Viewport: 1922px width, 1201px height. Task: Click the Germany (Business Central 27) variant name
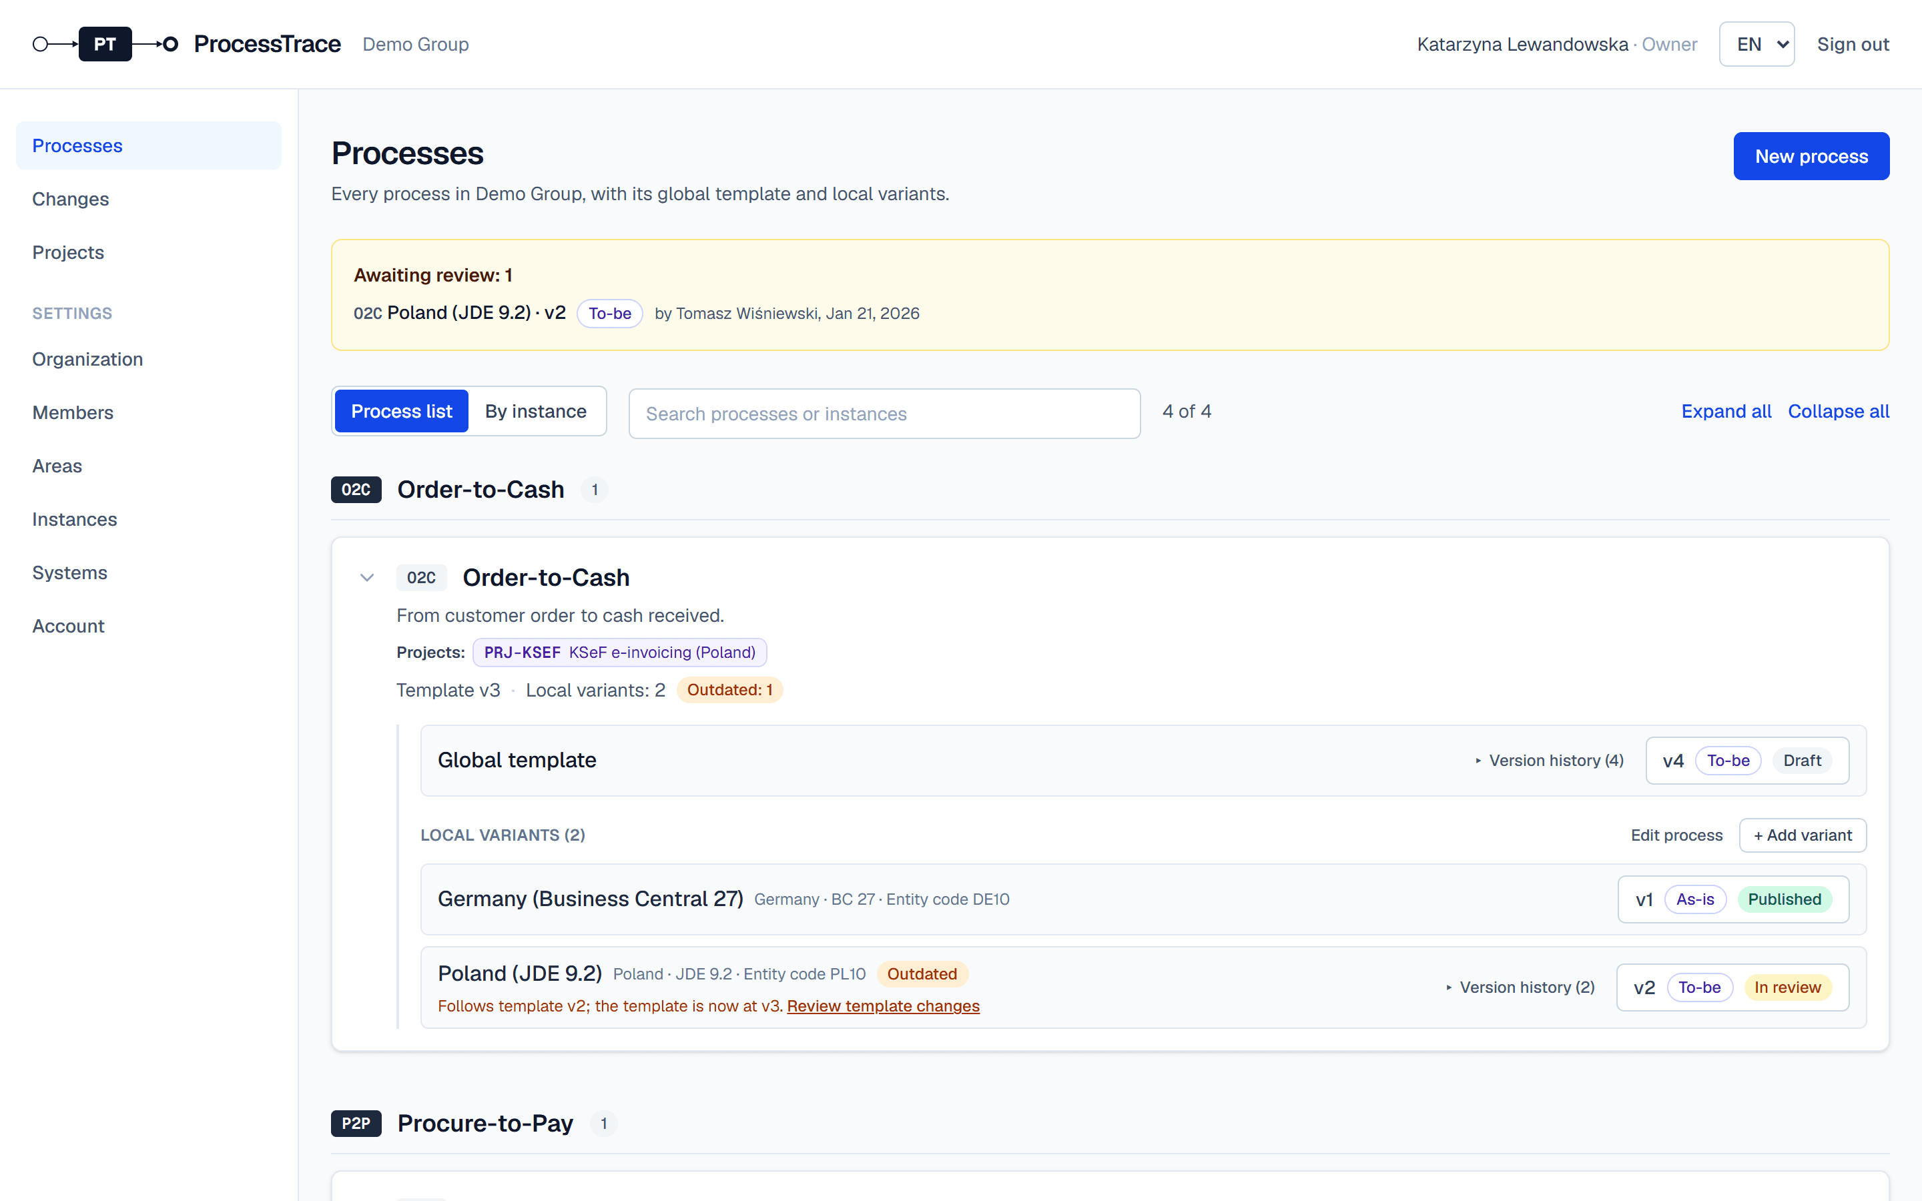[590, 898]
